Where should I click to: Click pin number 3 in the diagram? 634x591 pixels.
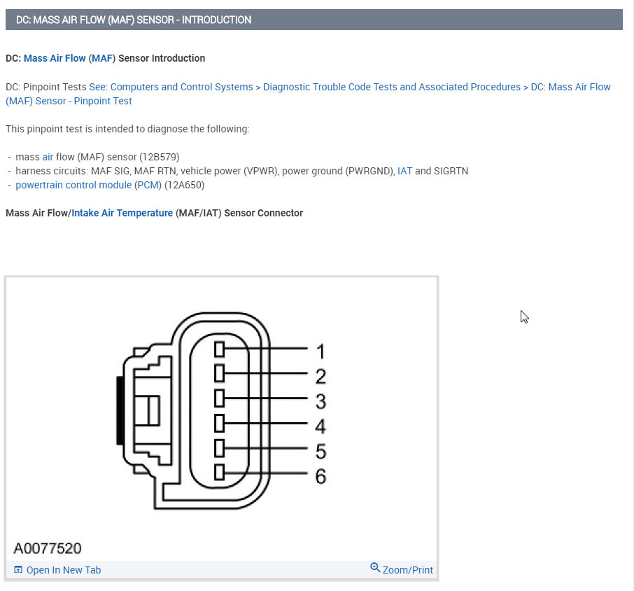(320, 401)
